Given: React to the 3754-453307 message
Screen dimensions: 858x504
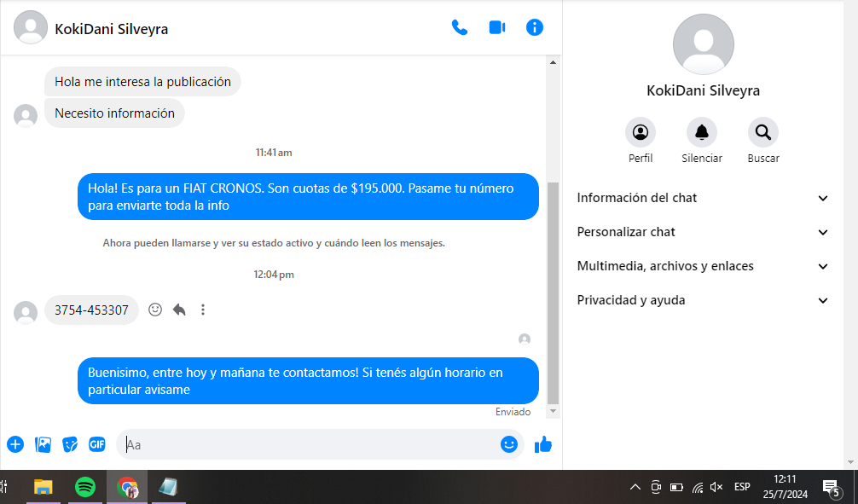Looking at the screenshot, I should coord(155,310).
